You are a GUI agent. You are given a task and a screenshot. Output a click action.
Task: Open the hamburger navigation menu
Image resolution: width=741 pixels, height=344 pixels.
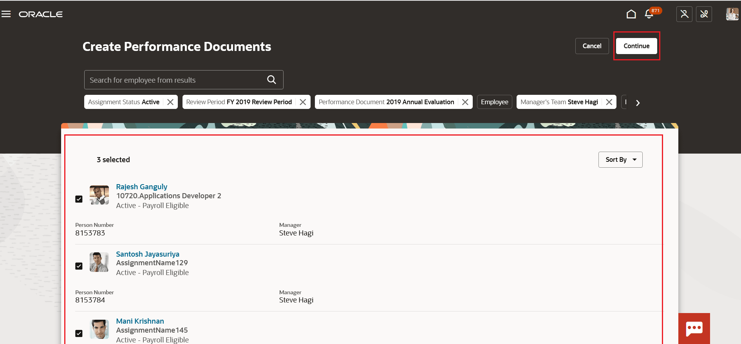pyautogui.click(x=6, y=14)
